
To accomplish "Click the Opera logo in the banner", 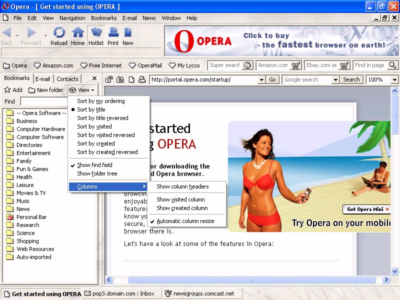I will coord(203,41).
